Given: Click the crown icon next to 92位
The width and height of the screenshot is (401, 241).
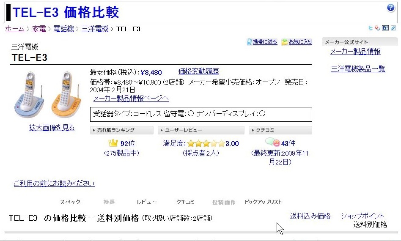Looking at the screenshot, I should coord(113,143).
